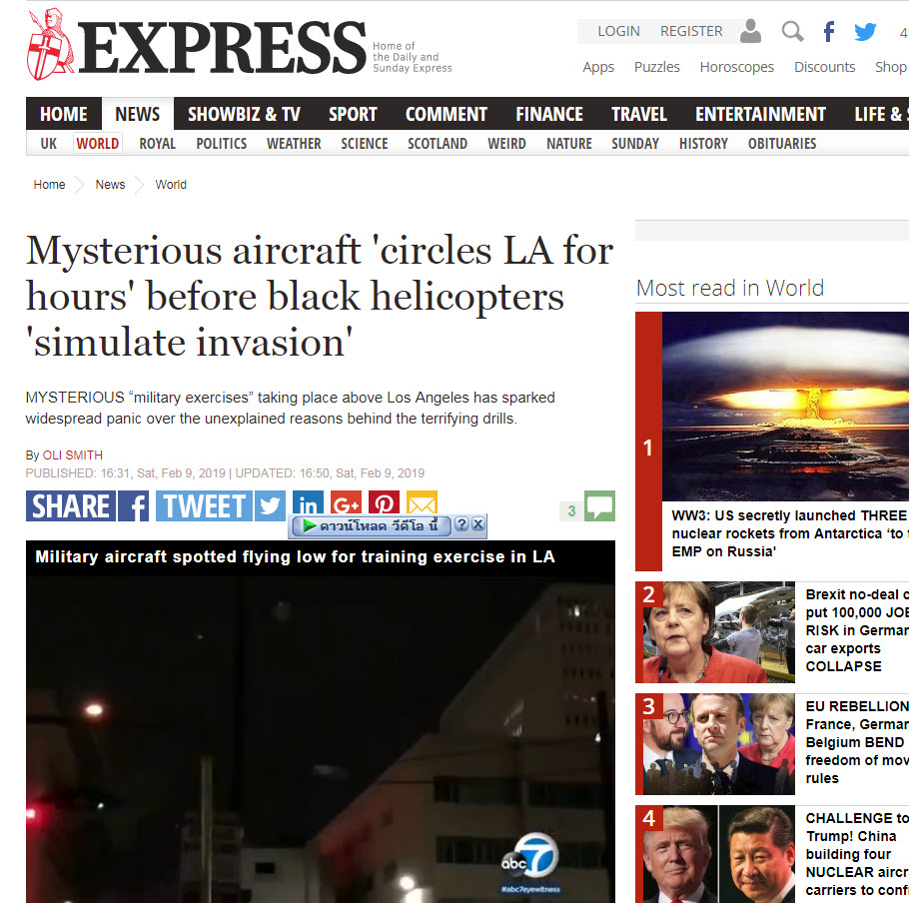
Task: Click the LOGIN link
Action: click(618, 31)
